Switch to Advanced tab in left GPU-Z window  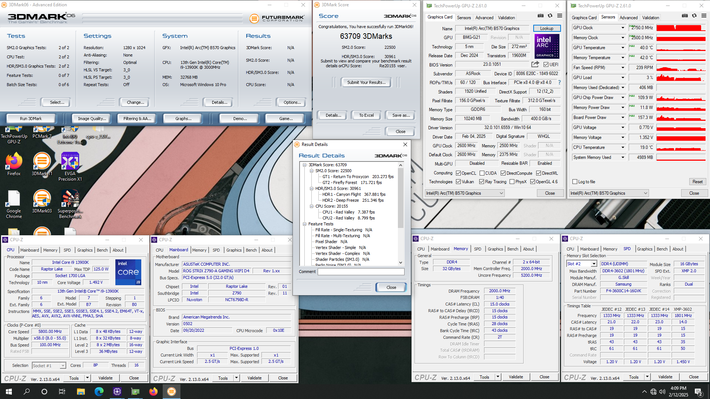[x=484, y=17]
